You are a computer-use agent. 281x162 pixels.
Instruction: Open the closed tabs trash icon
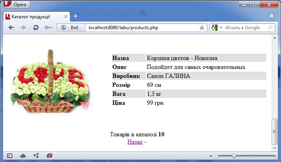[271, 16]
